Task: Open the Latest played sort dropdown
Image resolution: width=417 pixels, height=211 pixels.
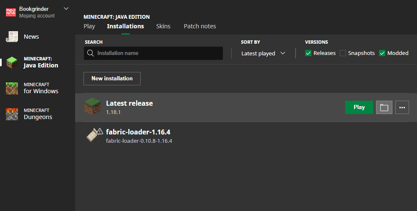Action: point(263,53)
